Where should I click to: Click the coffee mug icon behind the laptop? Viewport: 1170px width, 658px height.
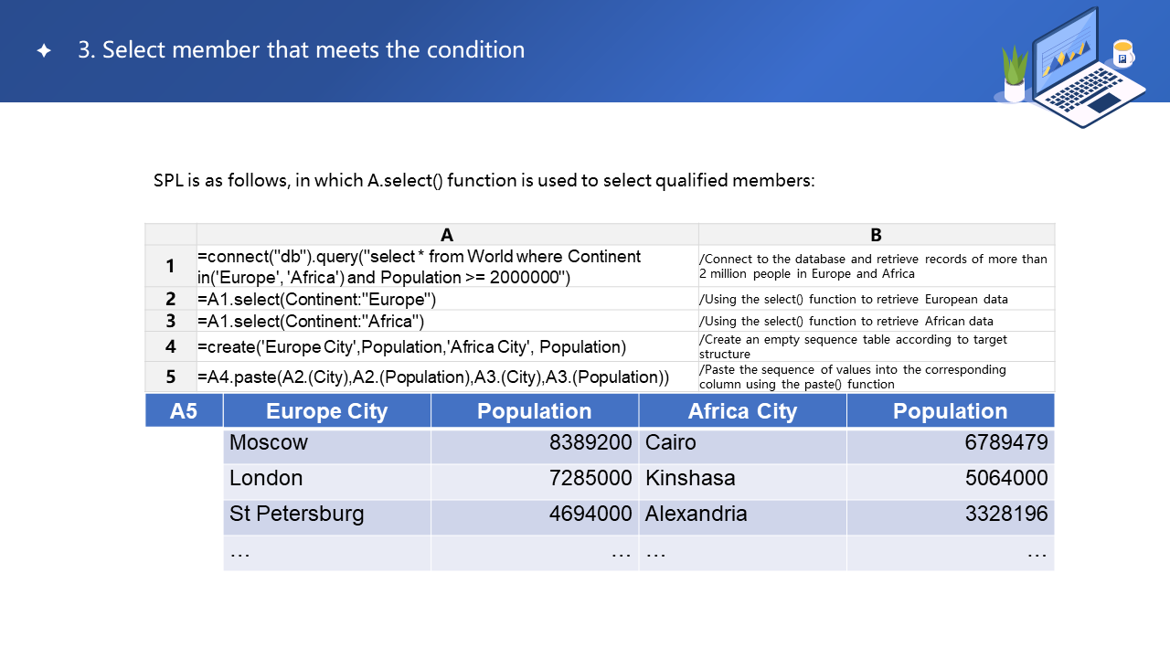(x=1122, y=54)
